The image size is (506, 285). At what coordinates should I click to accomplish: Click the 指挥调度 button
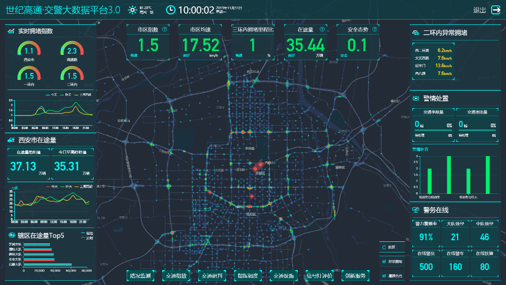(248, 275)
